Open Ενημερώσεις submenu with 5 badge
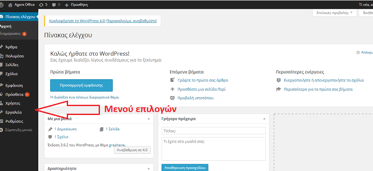 coord(13,34)
